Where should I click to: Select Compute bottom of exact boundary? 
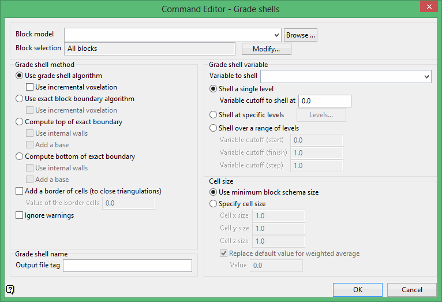click(20, 156)
